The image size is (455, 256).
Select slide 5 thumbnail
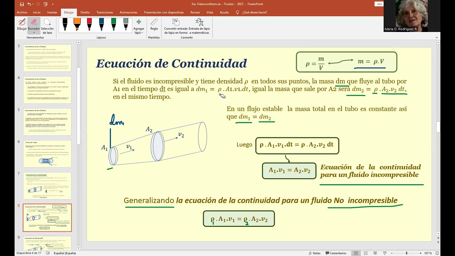pyautogui.click(x=47, y=122)
